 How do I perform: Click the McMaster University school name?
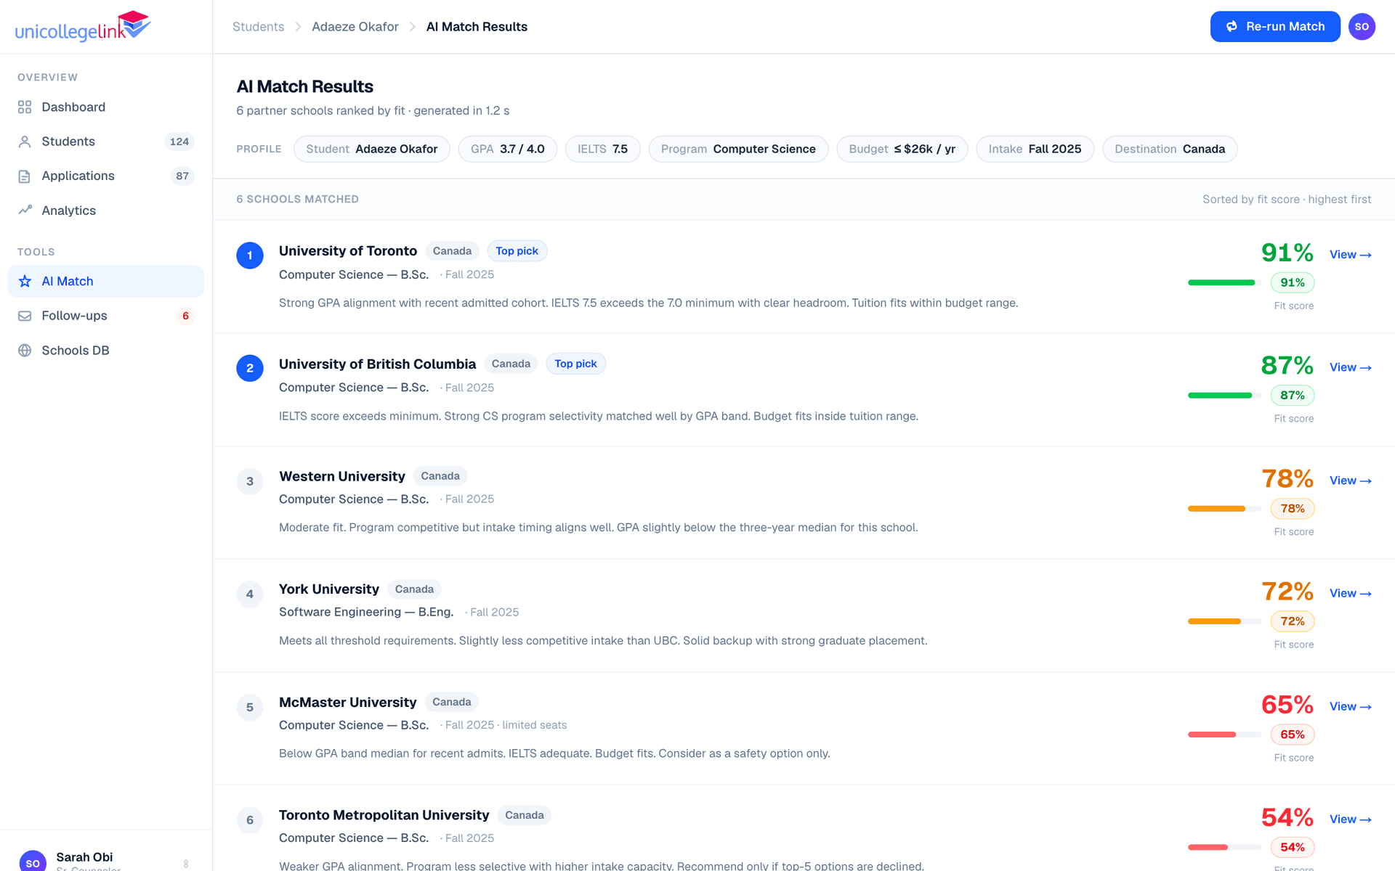348,703
